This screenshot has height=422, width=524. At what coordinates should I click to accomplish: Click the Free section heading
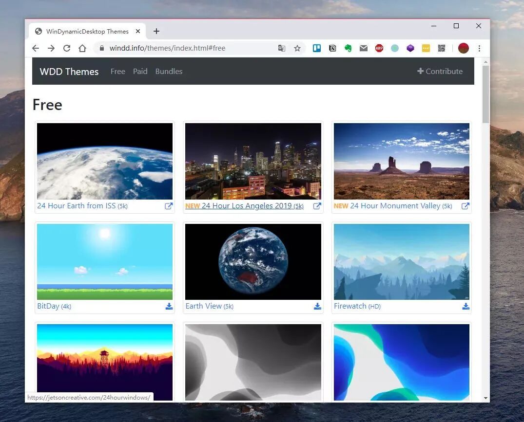[x=47, y=105]
